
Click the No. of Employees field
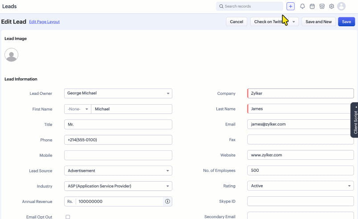pyautogui.click(x=301, y=170)
